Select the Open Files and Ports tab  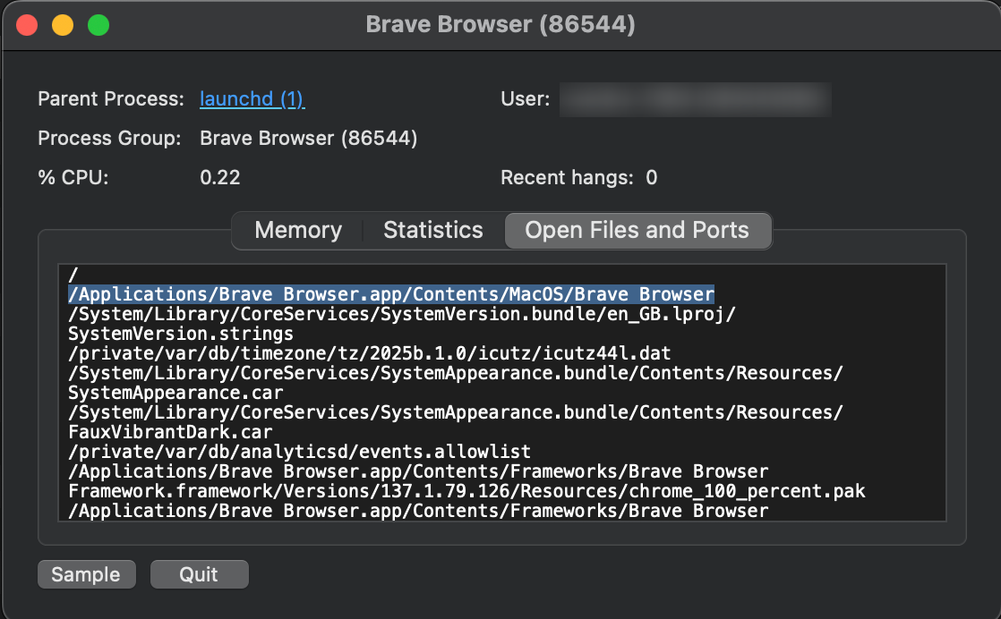(x=637, y=230)
